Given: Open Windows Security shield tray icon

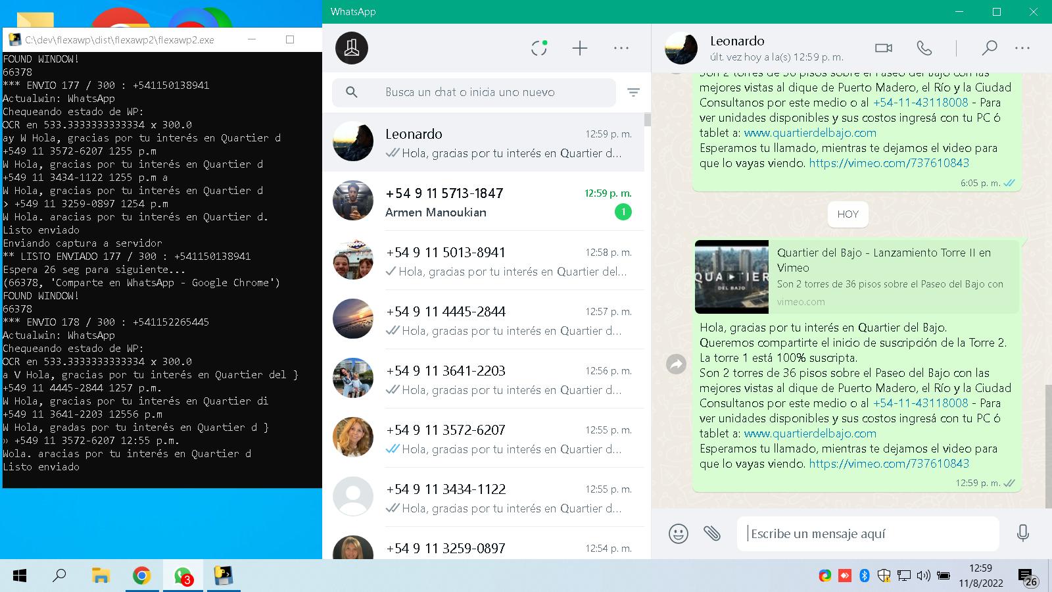Looking at the screenshot, I should click(884, 576).
